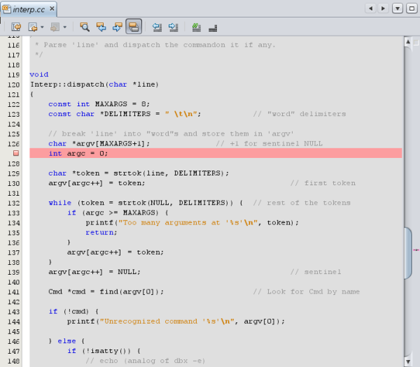420x367 pixels.
Task: Click the 'int argc = 0;' highlighted line
Action: 216,153
